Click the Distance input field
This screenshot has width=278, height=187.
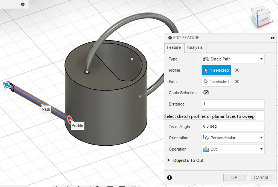point(233,104)
